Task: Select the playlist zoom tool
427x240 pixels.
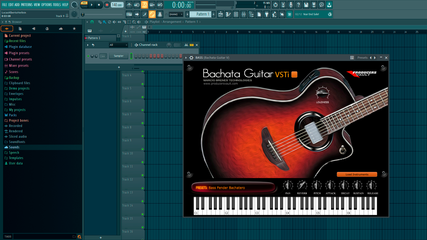Action: pos(134,22)
